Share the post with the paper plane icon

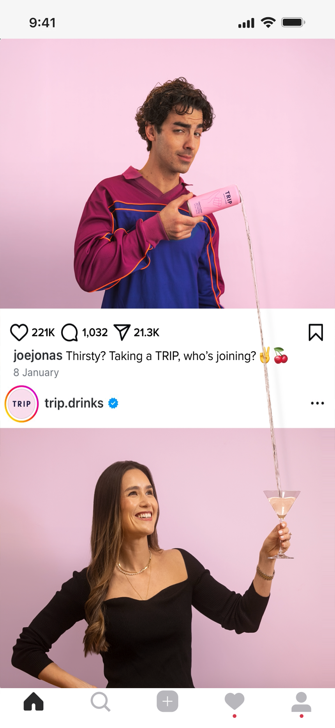click(122, 332)
